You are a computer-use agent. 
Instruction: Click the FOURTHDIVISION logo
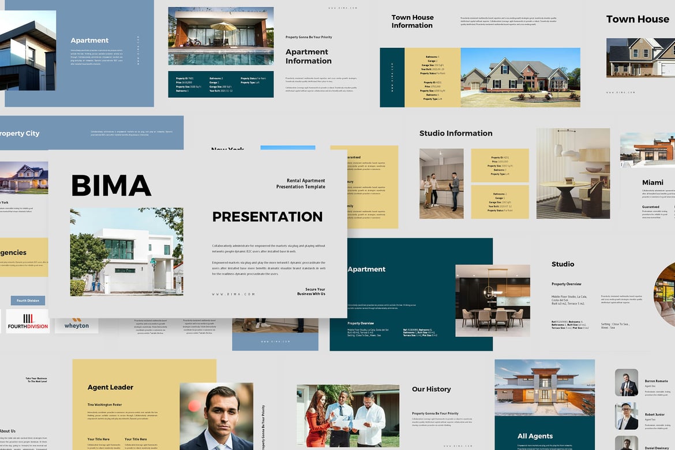pos(28,322)
